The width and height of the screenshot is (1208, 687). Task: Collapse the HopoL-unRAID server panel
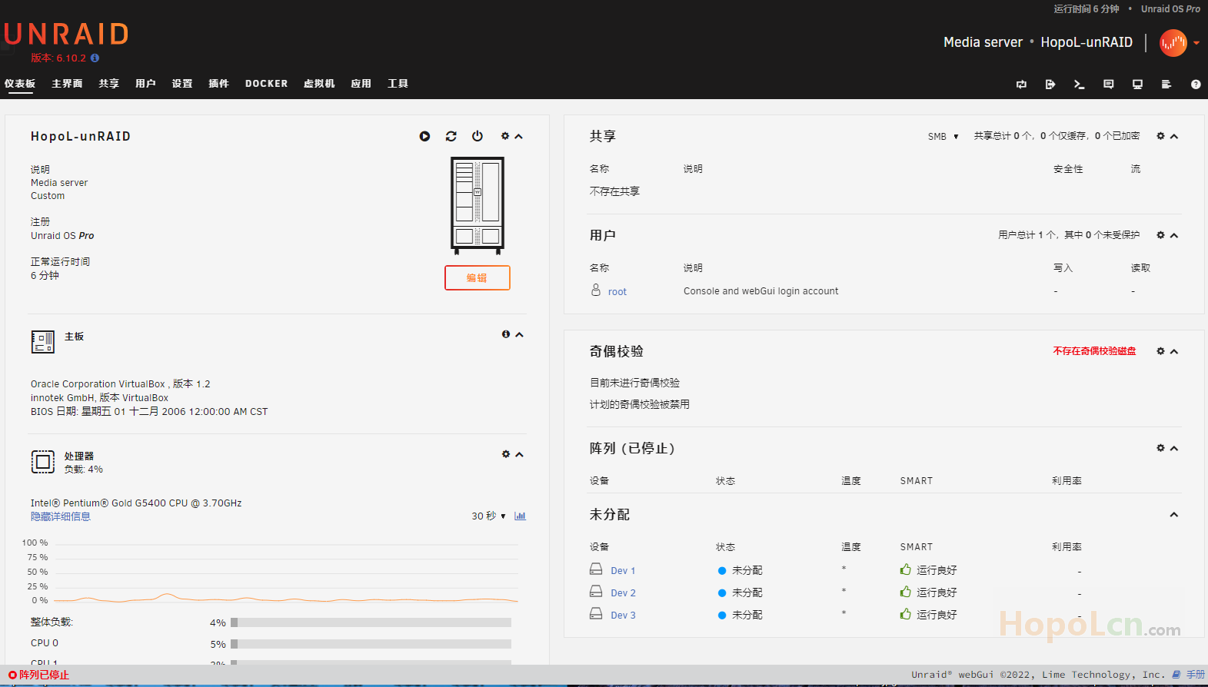click(519, 137)
